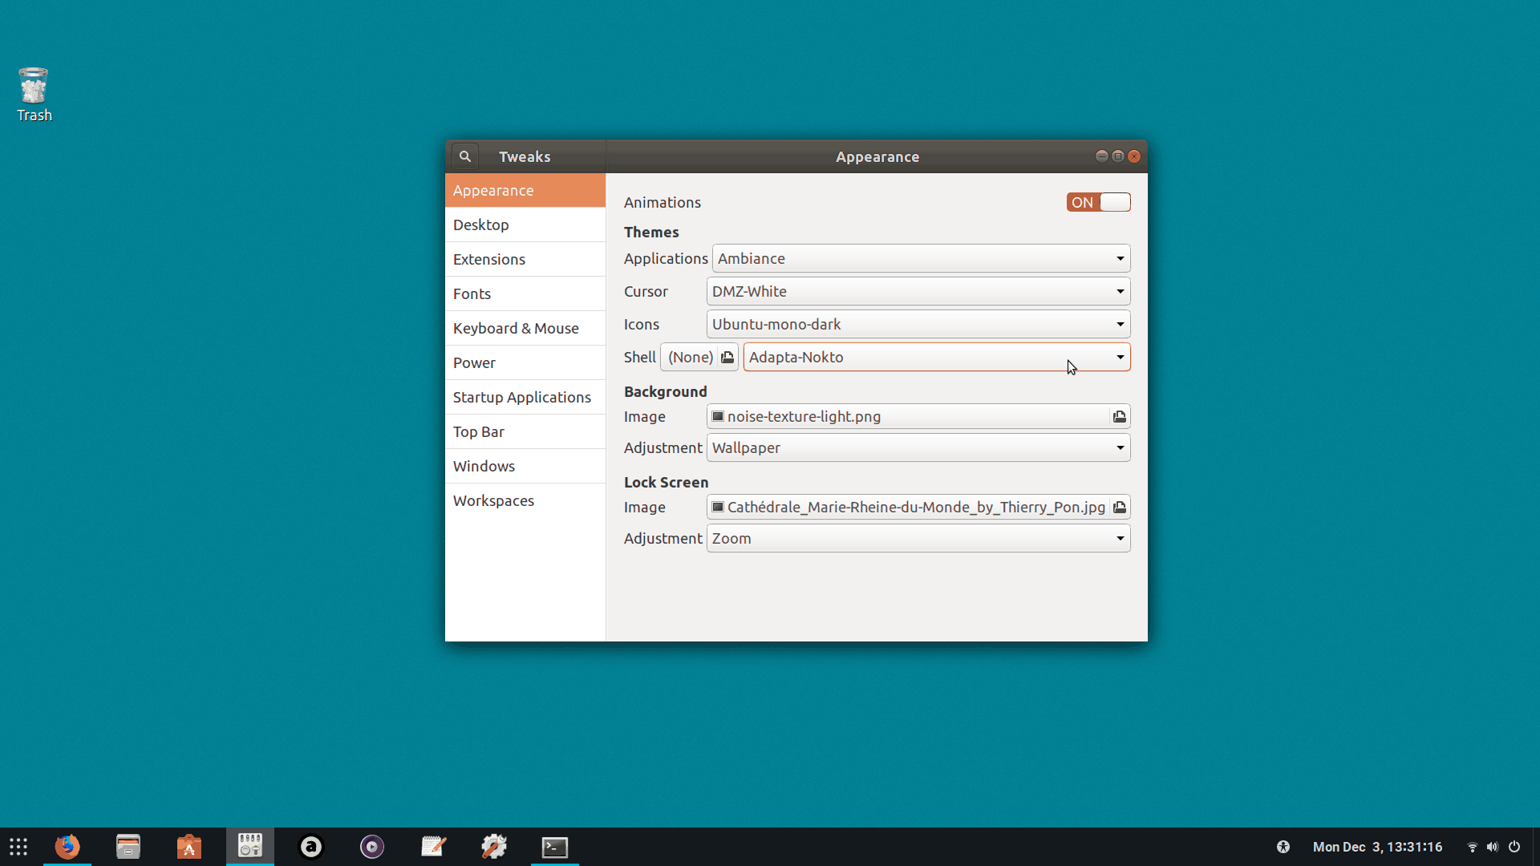Turn off the Animations switch
This screenshot has width=1540, height=866.
1097,202
